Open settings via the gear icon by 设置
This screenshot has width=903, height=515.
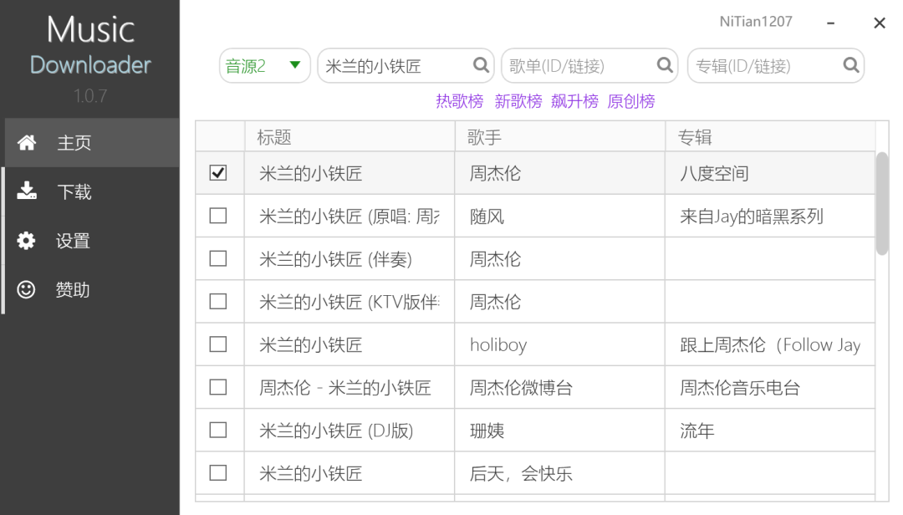(x=28, y=241)
